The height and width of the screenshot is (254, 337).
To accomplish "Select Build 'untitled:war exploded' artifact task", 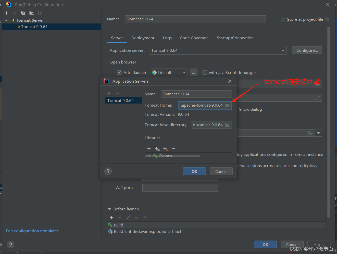I will point(216,231).
